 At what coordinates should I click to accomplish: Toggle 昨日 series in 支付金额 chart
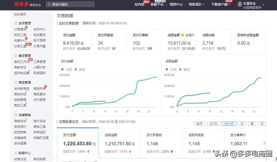point(80,70)
